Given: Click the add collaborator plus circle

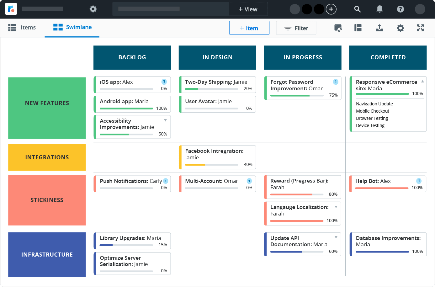Looking at the screenshot, I should point(331,9).
